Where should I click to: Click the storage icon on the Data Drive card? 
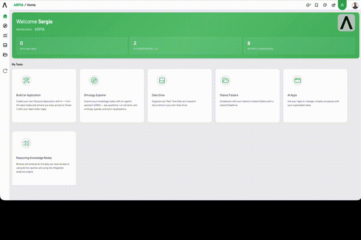162,81
